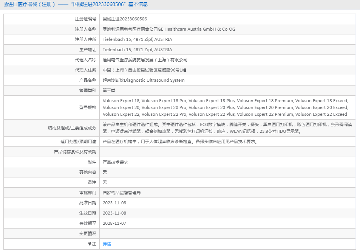360x252 pixels.
Task: Select the Tiefenbach address in 注册人住所 row
Action: click(x=137, y=40)
